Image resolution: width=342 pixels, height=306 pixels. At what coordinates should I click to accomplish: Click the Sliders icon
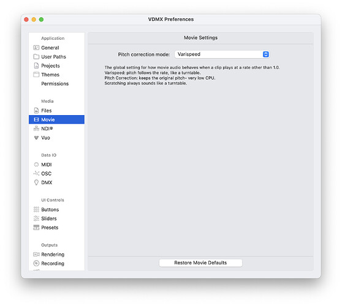point(36,218)
